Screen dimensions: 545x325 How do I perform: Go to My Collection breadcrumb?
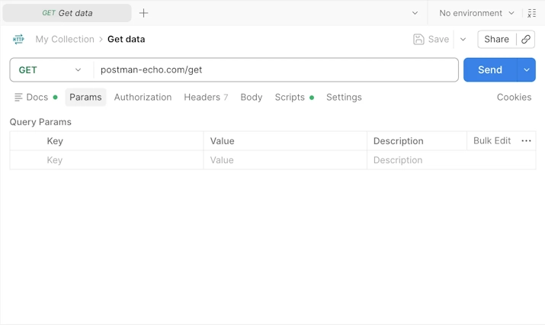point(65,39)
